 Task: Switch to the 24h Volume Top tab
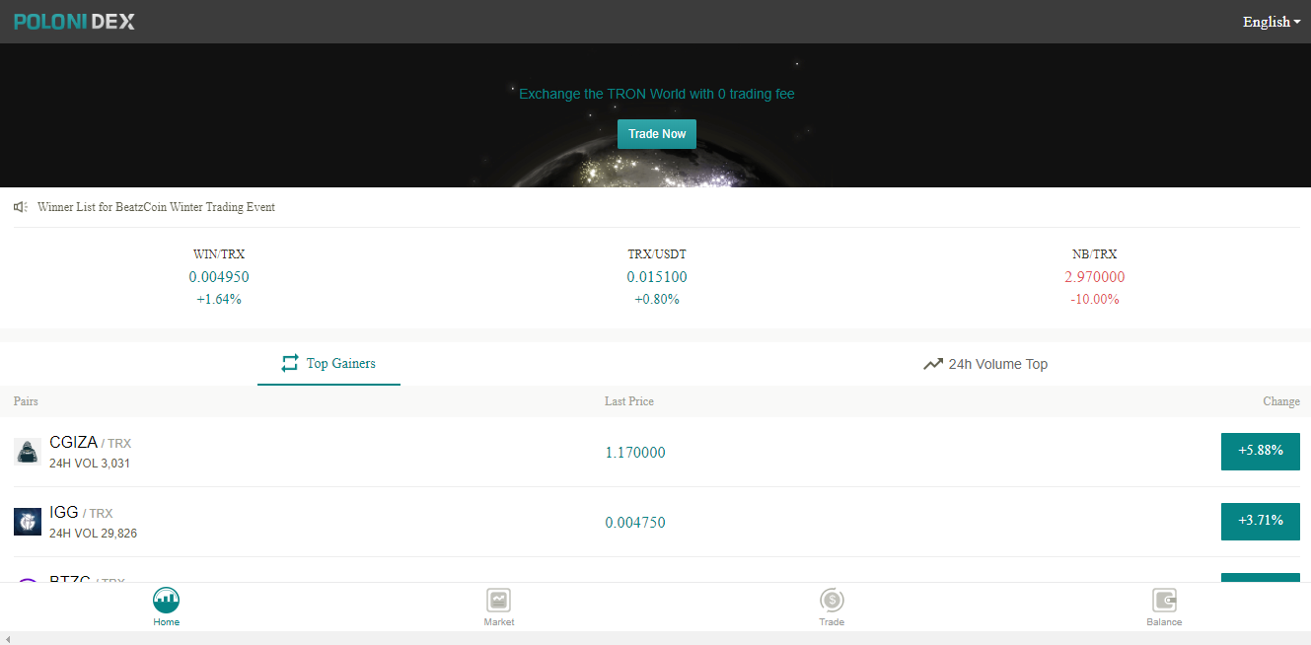tap(984, 364)
